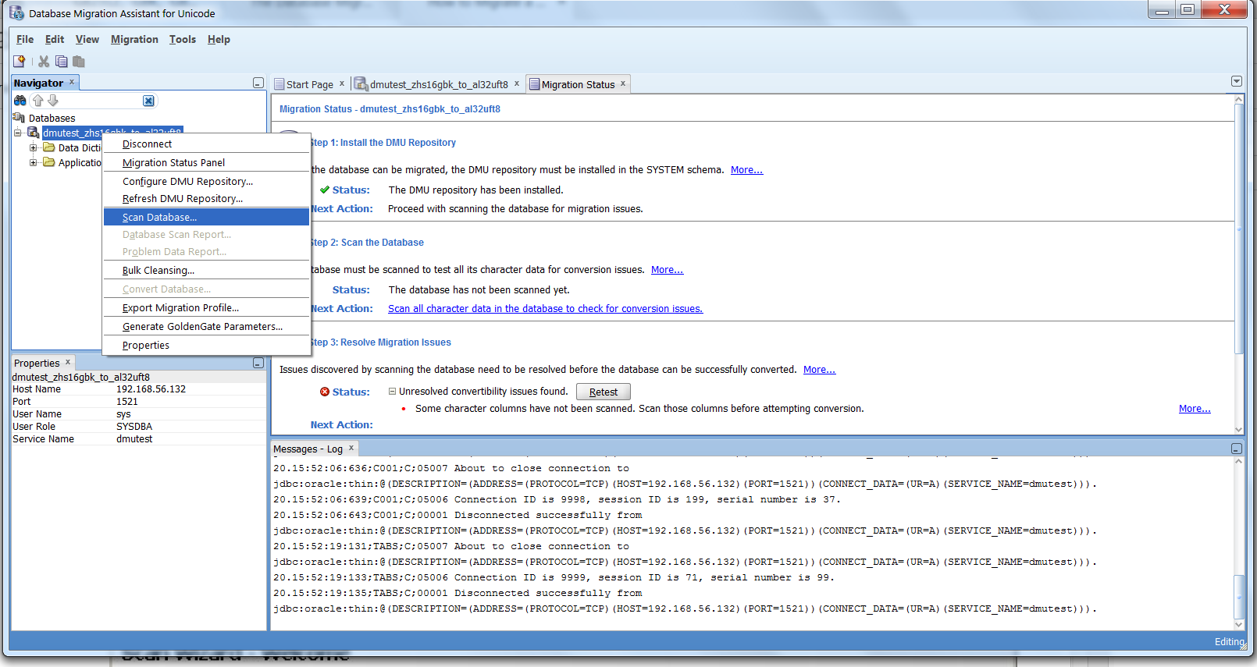Open the File menu
The image size is (1257, 667).
[x=25, y=39]
